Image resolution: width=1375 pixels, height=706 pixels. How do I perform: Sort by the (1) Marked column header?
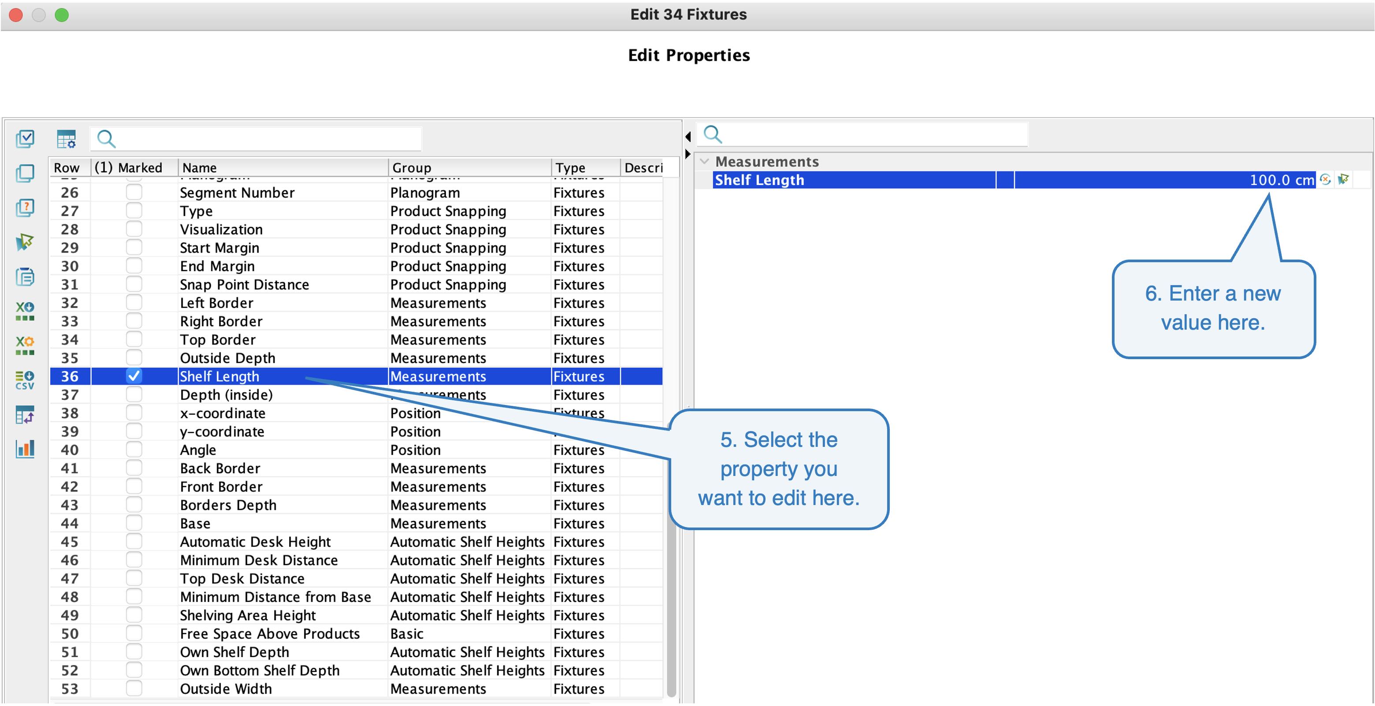[134, 167]
